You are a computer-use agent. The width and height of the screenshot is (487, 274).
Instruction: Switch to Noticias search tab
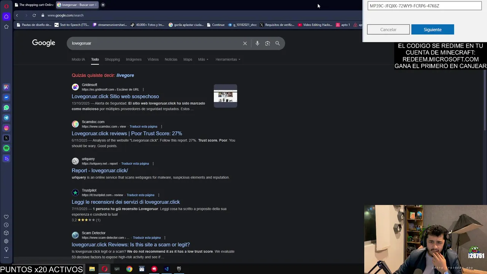[x=171, y=59]
